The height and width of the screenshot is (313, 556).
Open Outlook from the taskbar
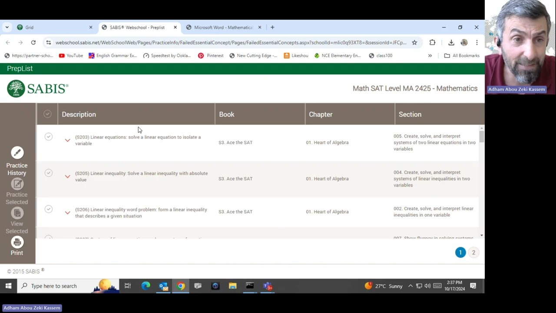click(x=163, y=286)
